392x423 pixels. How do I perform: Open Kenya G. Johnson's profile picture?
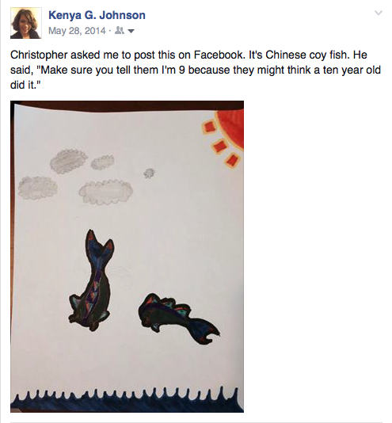(26, 23)
